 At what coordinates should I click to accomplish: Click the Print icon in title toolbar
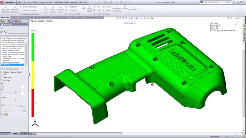[x=105, y=2]
